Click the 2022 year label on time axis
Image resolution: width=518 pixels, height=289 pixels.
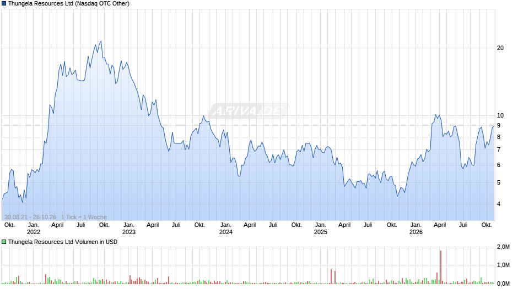(34, 232)
